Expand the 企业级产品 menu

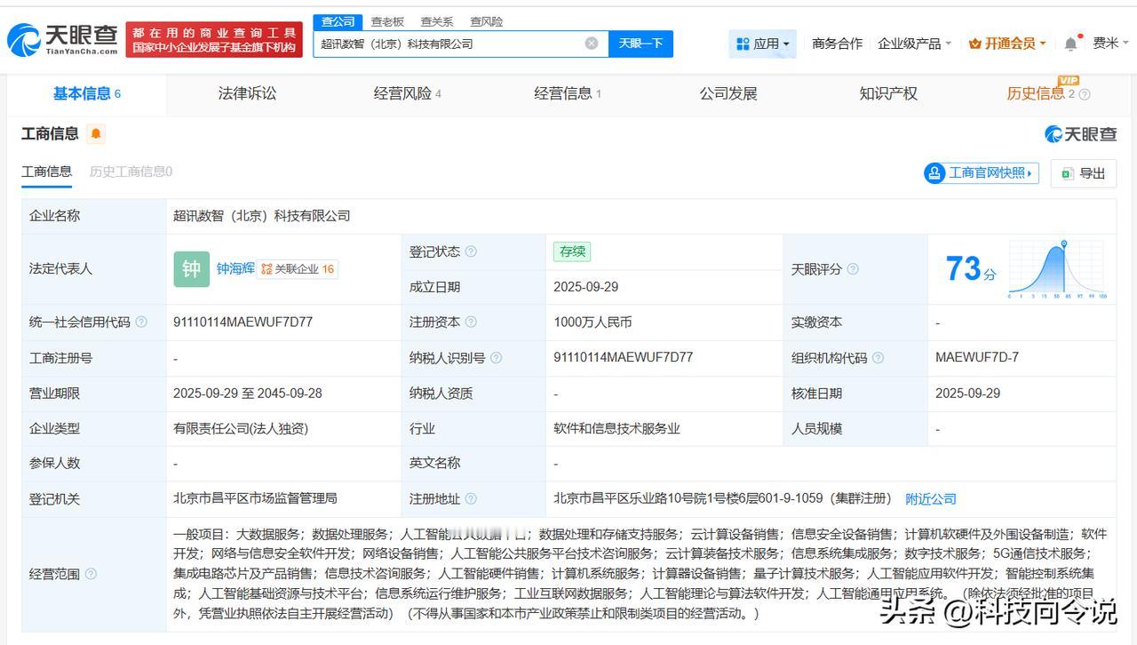[914, 44]
